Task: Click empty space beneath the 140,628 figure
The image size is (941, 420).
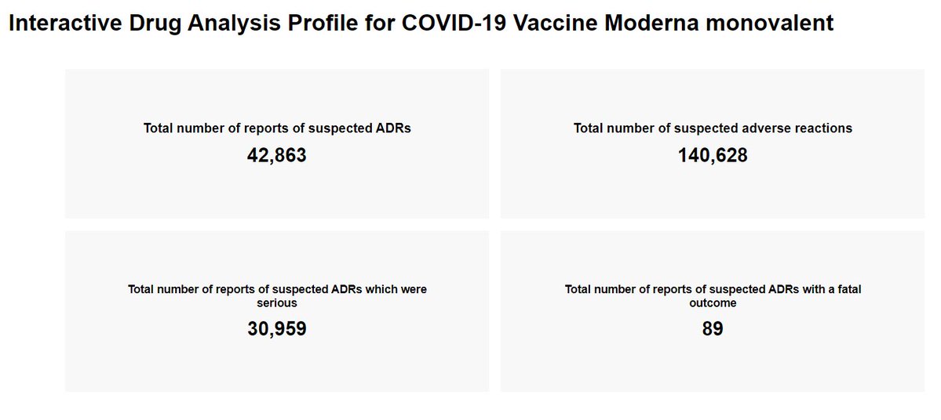Action: [x=713, y=194]
